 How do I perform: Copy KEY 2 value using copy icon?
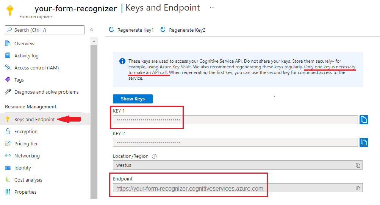[x=364, y=142]
